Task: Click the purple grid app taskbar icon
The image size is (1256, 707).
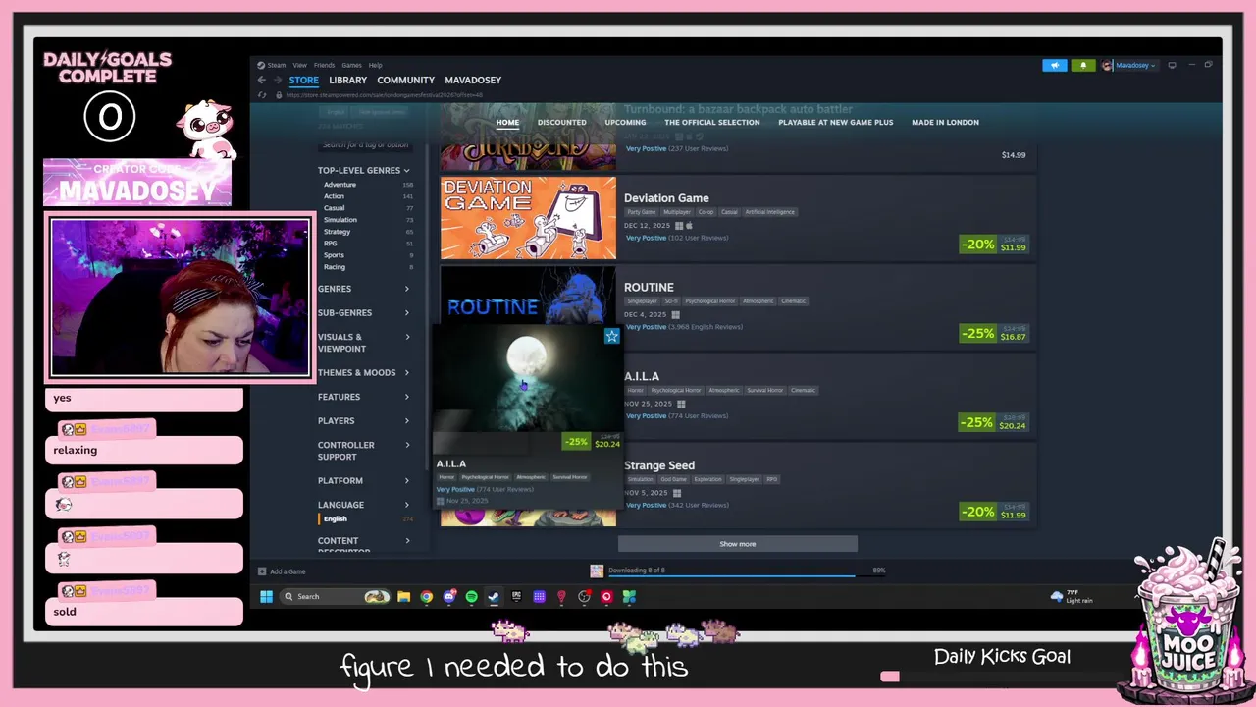Action: (539, 596)
